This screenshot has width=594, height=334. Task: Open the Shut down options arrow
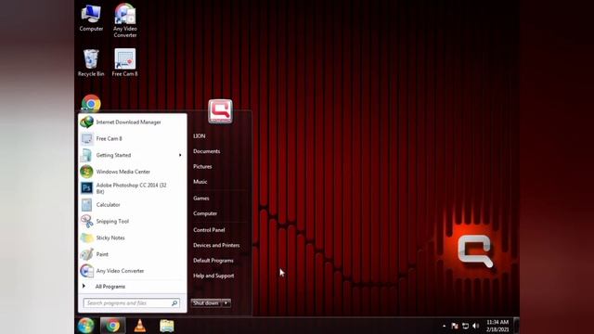(226, 303)
